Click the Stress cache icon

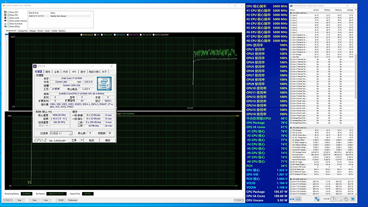click(x=5, y=18)
